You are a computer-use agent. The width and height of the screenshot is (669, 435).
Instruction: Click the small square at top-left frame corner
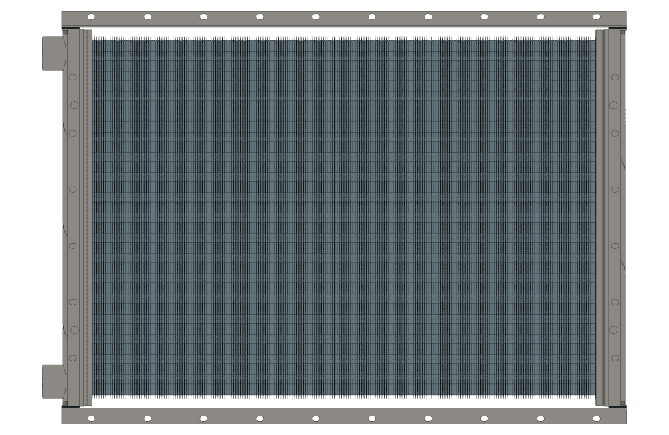(x=66, y=31)
